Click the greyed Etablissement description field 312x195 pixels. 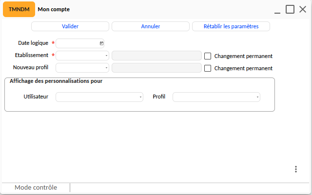click(x=156, y=56)
